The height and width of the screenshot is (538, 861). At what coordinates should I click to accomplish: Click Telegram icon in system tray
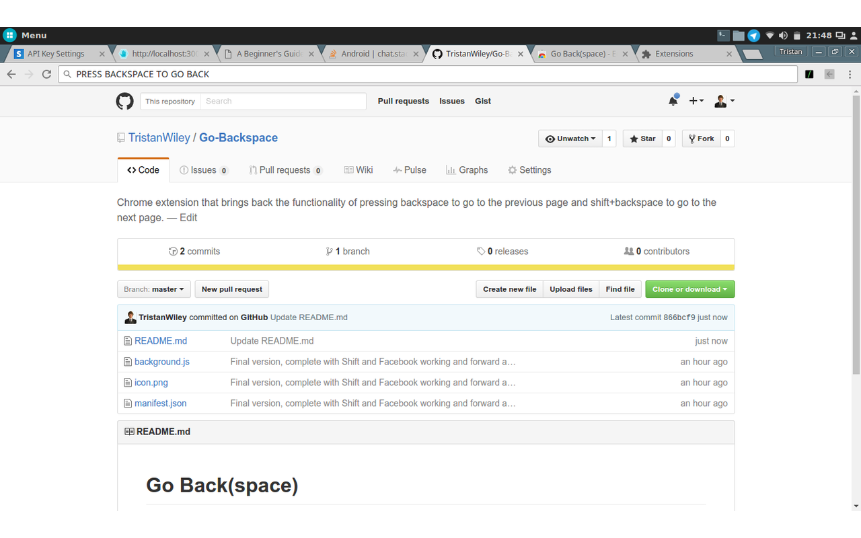pos(754,36)
